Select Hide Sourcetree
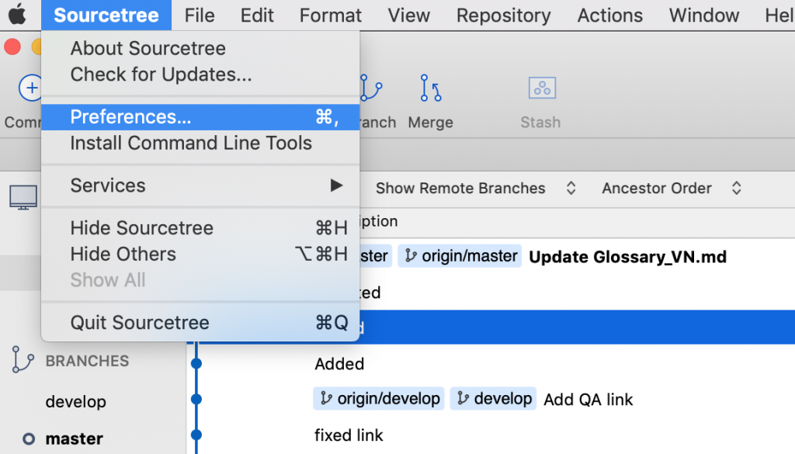 click(x=200, y=228)
